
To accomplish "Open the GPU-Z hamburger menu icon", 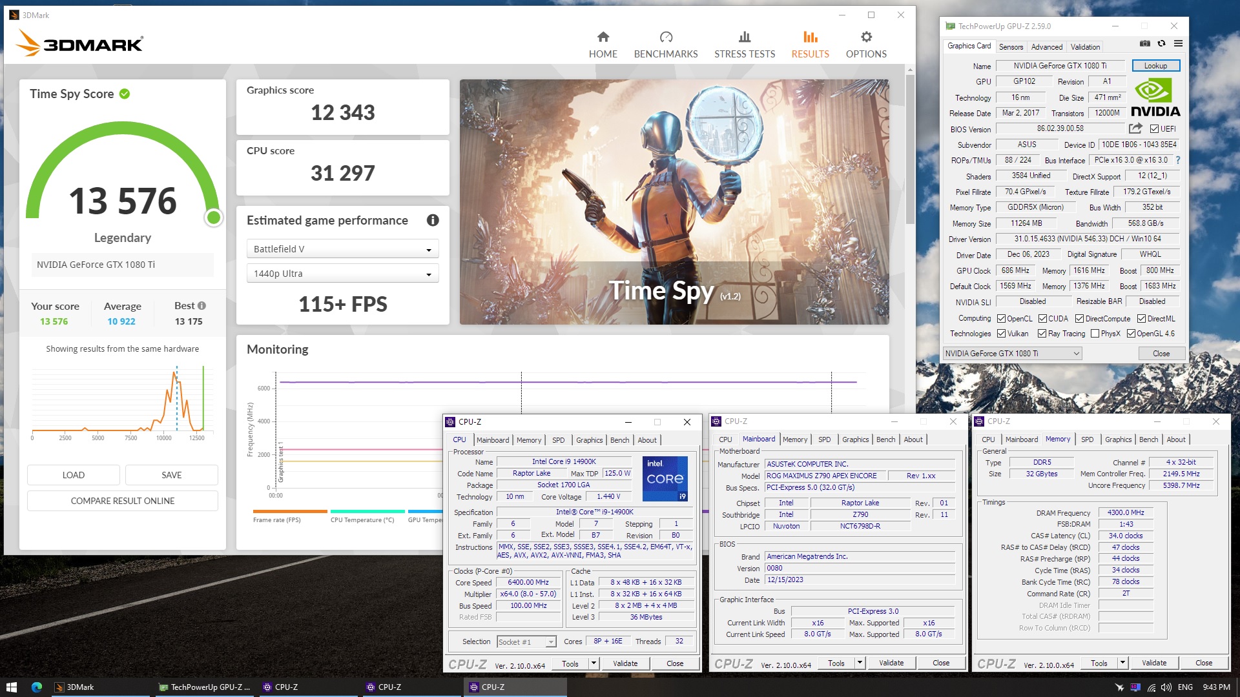I will (1178, 43).
